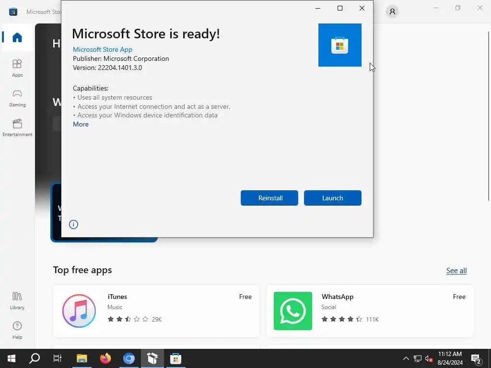Image resolution: width=491 pixels, height=368 pixels.
Task: Open File Explorer from taskbar
Action: [82, 358]
